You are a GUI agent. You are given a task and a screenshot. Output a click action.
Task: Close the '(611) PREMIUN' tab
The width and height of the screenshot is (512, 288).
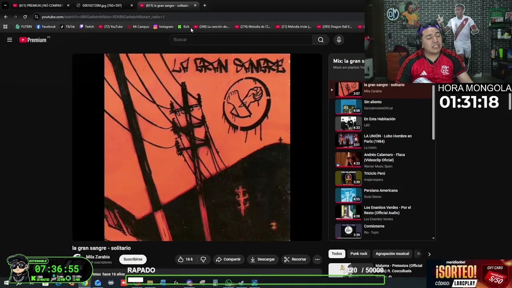68,5
